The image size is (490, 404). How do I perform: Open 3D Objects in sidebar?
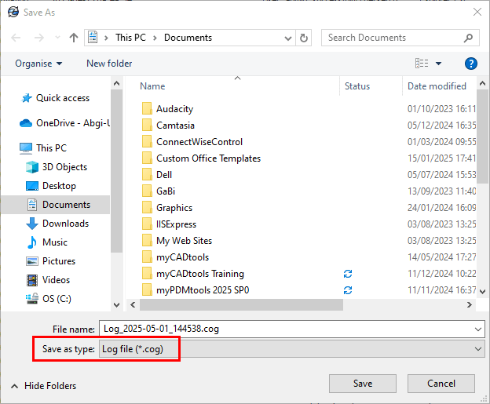57,167
